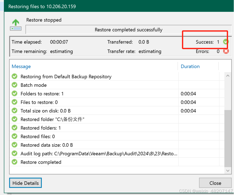The image size is (234, 195).
Task: Click the Transferred value 0.0 B
Action: (x=144, y=42)
